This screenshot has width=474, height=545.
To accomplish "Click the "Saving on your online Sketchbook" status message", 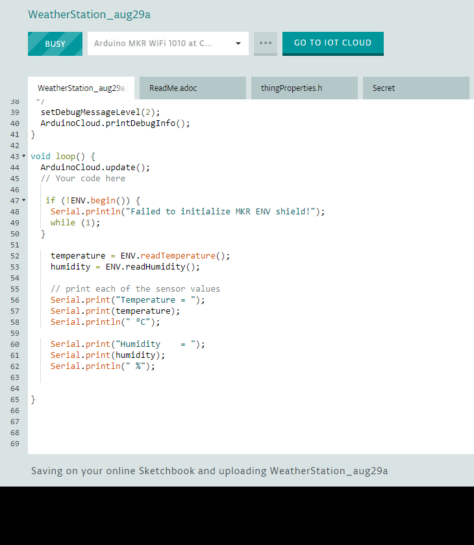I will click(209, 471).
